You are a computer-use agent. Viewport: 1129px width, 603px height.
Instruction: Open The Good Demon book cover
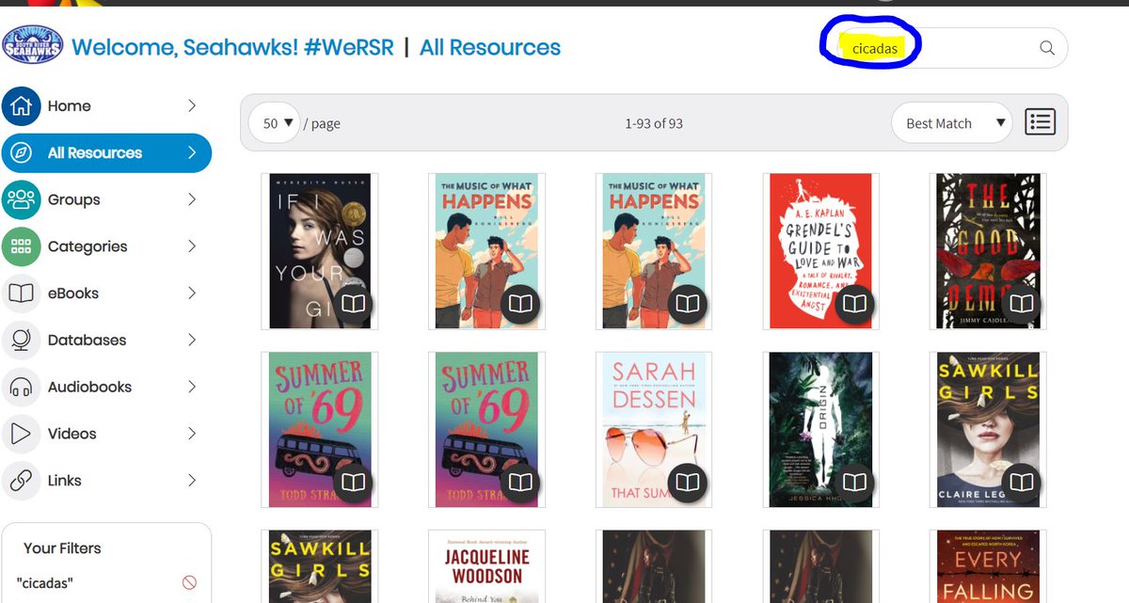(988, 251)
